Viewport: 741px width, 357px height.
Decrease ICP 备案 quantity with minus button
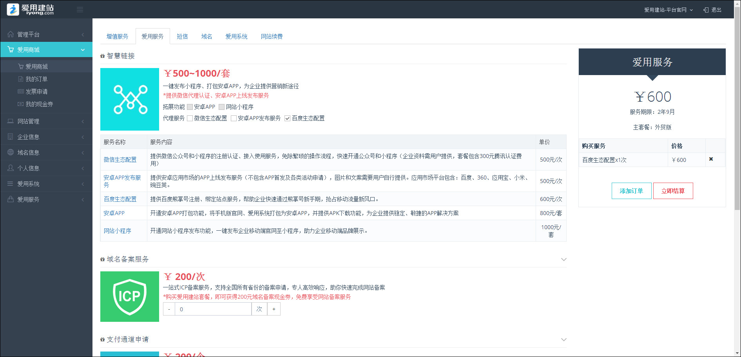click(x=169, y=309)
